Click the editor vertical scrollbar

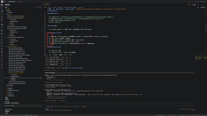pyautogui.click(x=206, y=28)
